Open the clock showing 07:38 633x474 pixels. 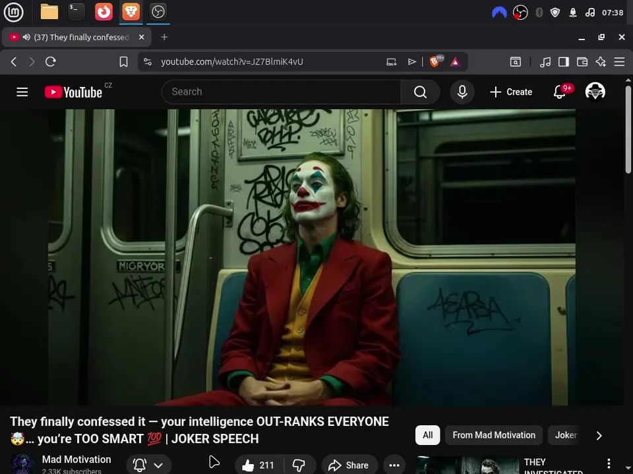pyautogui.click(x=613, y=13)
